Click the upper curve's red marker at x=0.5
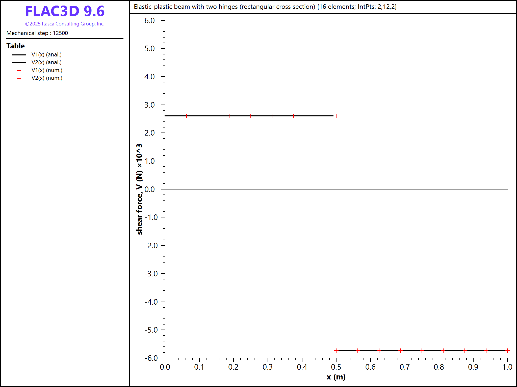The image size is (517, 387). pos(336,116)
